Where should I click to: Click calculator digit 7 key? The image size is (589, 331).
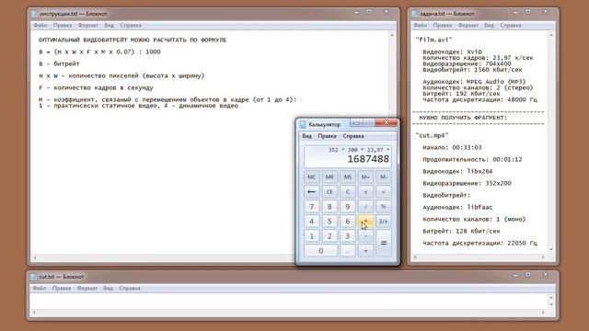pos(311,206)
